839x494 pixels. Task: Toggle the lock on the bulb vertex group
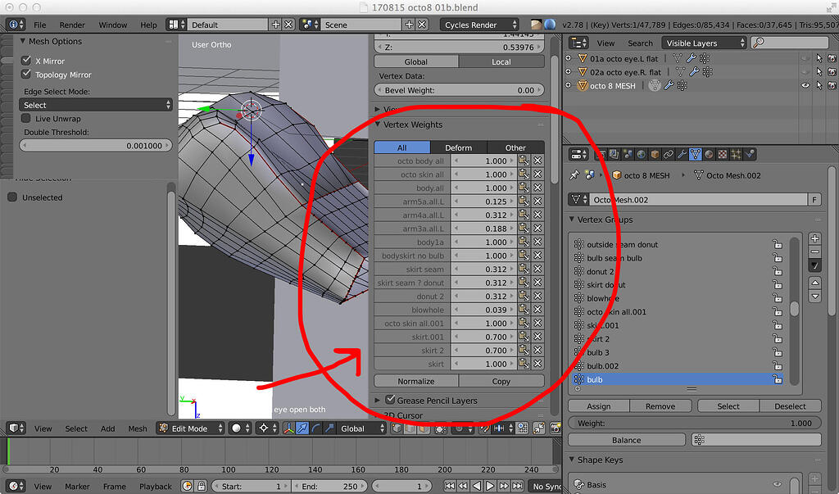tap(778, 379)
